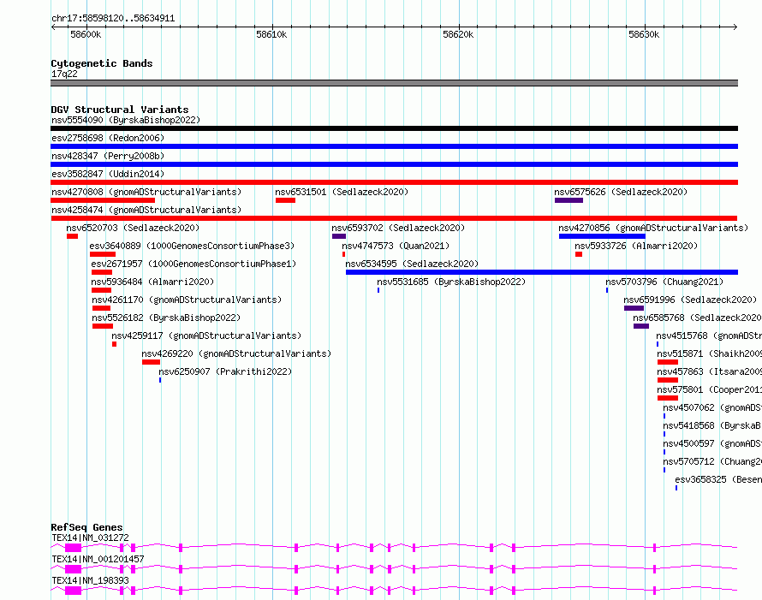This screenshot has height=600, width=762.
Task: Select the nsv457863 variant label
Action: 709,371
